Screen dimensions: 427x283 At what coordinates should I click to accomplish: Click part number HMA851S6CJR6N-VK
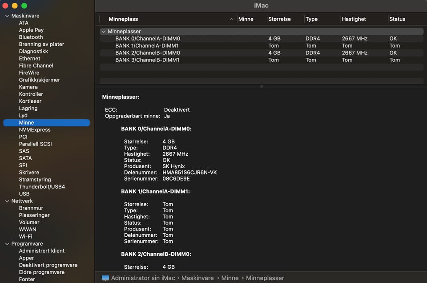click(x=189, y=172)
